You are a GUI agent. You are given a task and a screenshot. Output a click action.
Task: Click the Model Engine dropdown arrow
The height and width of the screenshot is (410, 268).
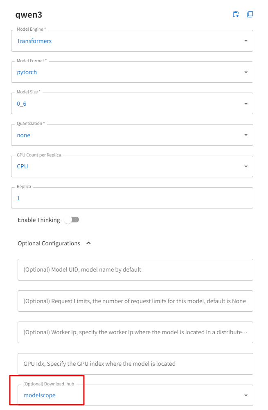245,41
